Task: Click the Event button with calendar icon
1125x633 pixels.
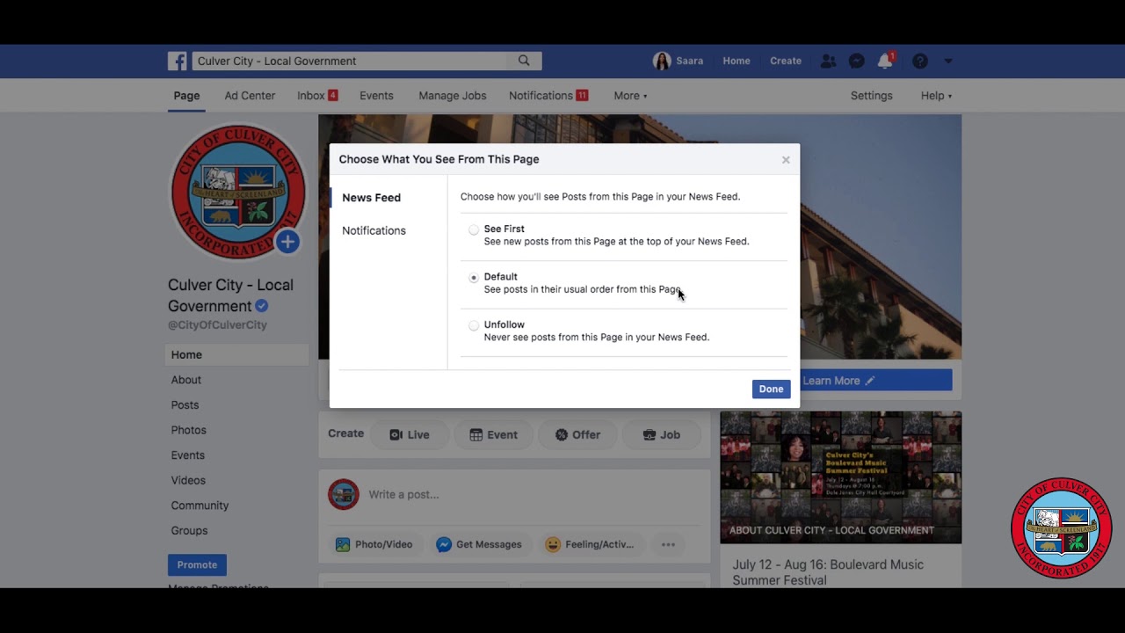Action: (x=493, y=434)
